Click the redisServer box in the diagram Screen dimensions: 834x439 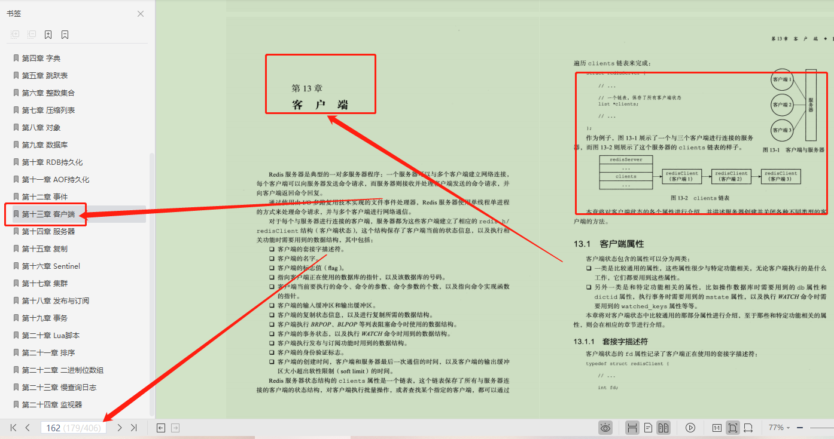coord(626,160)
